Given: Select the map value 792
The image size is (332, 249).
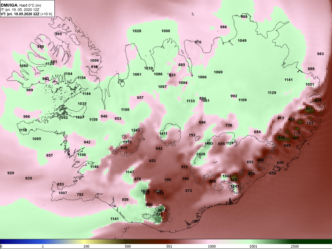Looking at the screenshot, I should point(80,194).
